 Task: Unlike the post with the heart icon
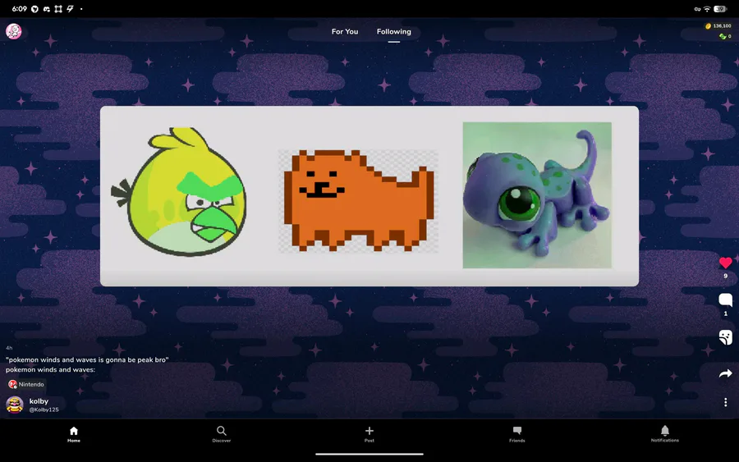coord(725,263)
